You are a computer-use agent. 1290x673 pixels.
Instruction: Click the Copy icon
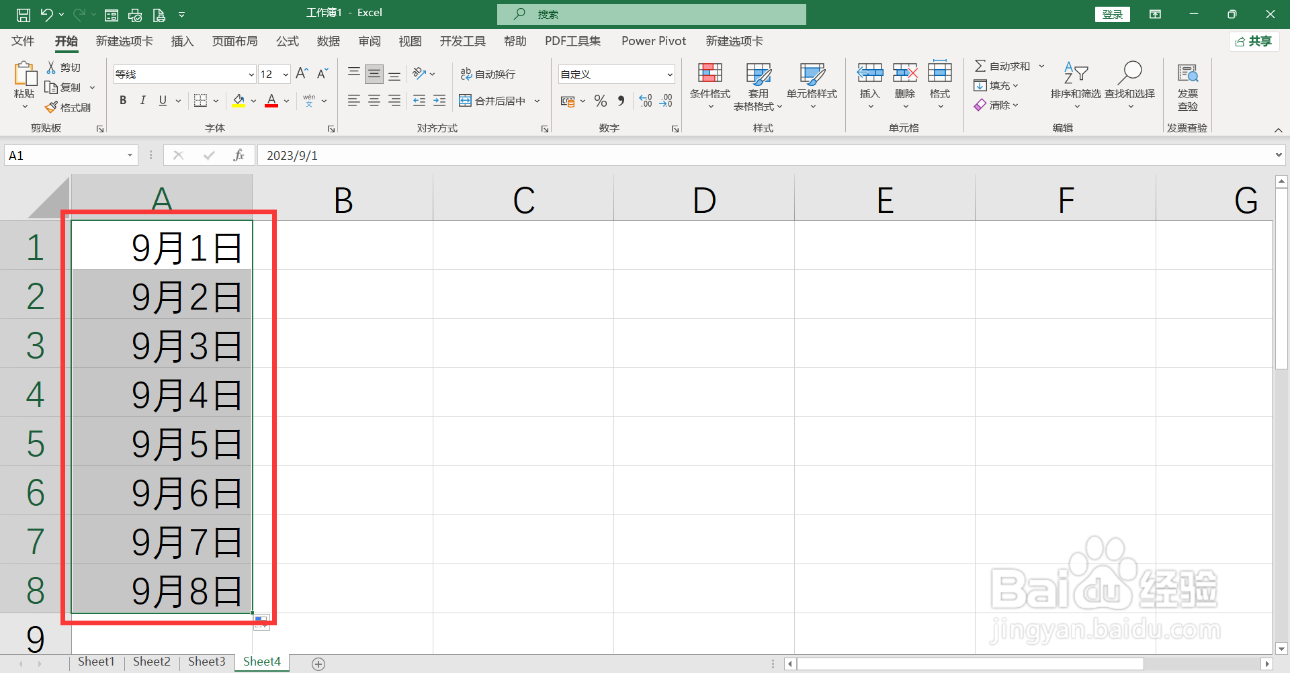(51, 87)
